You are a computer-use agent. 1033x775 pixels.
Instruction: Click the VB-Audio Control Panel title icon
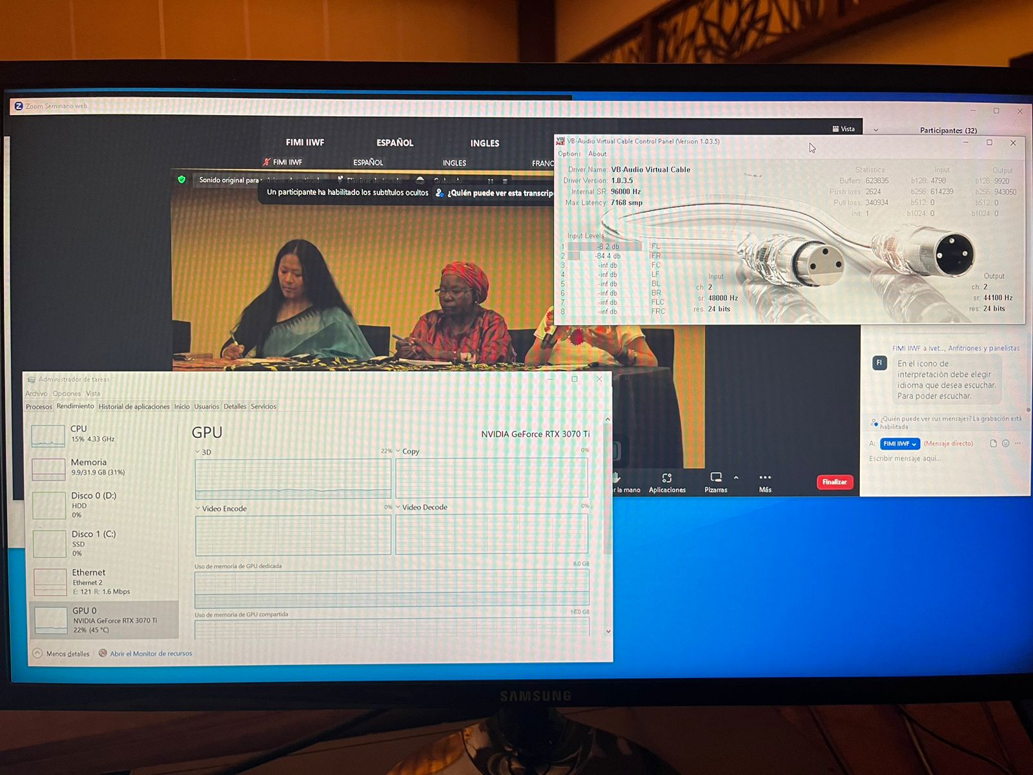click(560, 141)
